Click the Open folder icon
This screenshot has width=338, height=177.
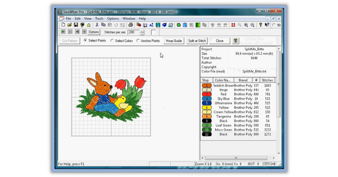point(70,25)
